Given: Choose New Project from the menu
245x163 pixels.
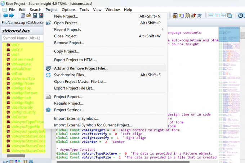Looking at the screenshot, I should 66,16.
